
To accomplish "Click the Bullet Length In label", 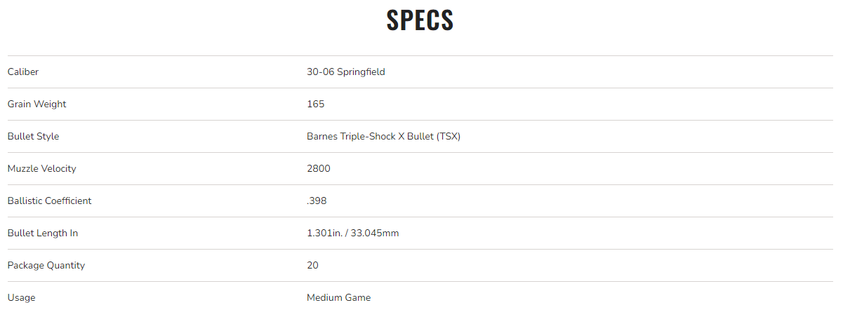I will tap(42, 233).
